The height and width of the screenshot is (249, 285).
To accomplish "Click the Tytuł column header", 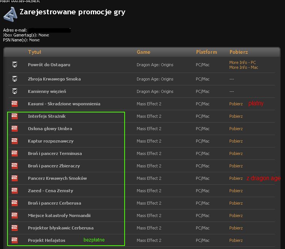I will [35, 52].
